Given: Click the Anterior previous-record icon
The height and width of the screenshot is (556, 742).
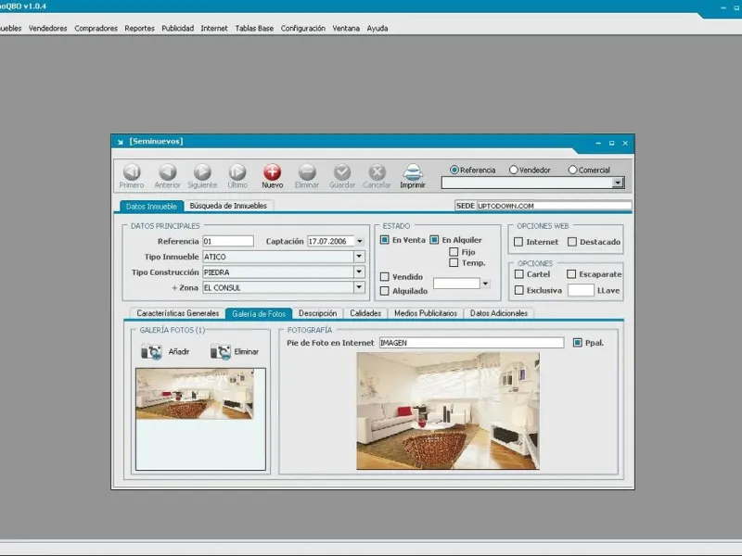Looking at the screenshot, I should pyautogui.click(x=168, y=172).
